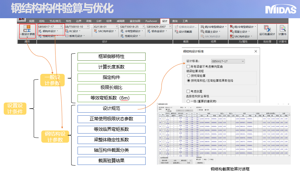Screen dimensions: 300x172
Task: Click the RC设计 ribbon icon
Action: [74, 31]
